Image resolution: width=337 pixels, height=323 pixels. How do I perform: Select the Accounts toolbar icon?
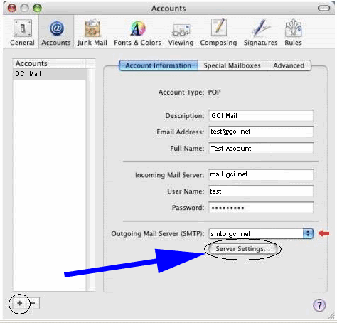56,33
